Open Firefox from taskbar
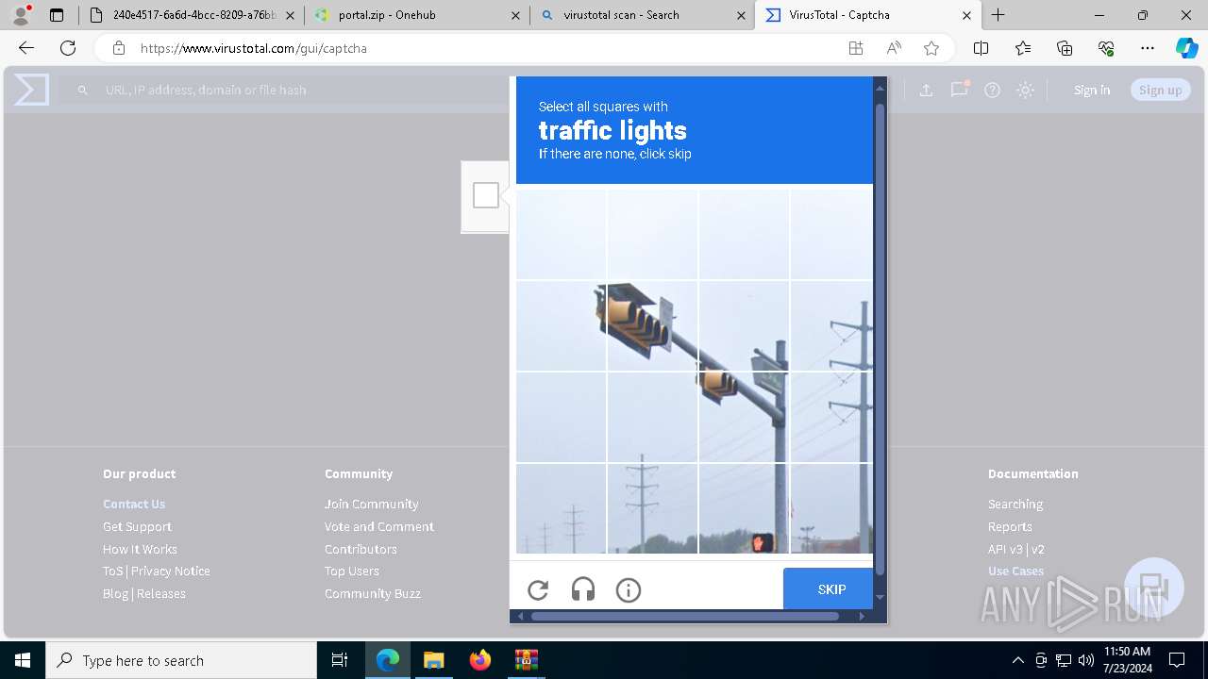This screenshot has width=1208, height=679. click(x=480, y=660)
